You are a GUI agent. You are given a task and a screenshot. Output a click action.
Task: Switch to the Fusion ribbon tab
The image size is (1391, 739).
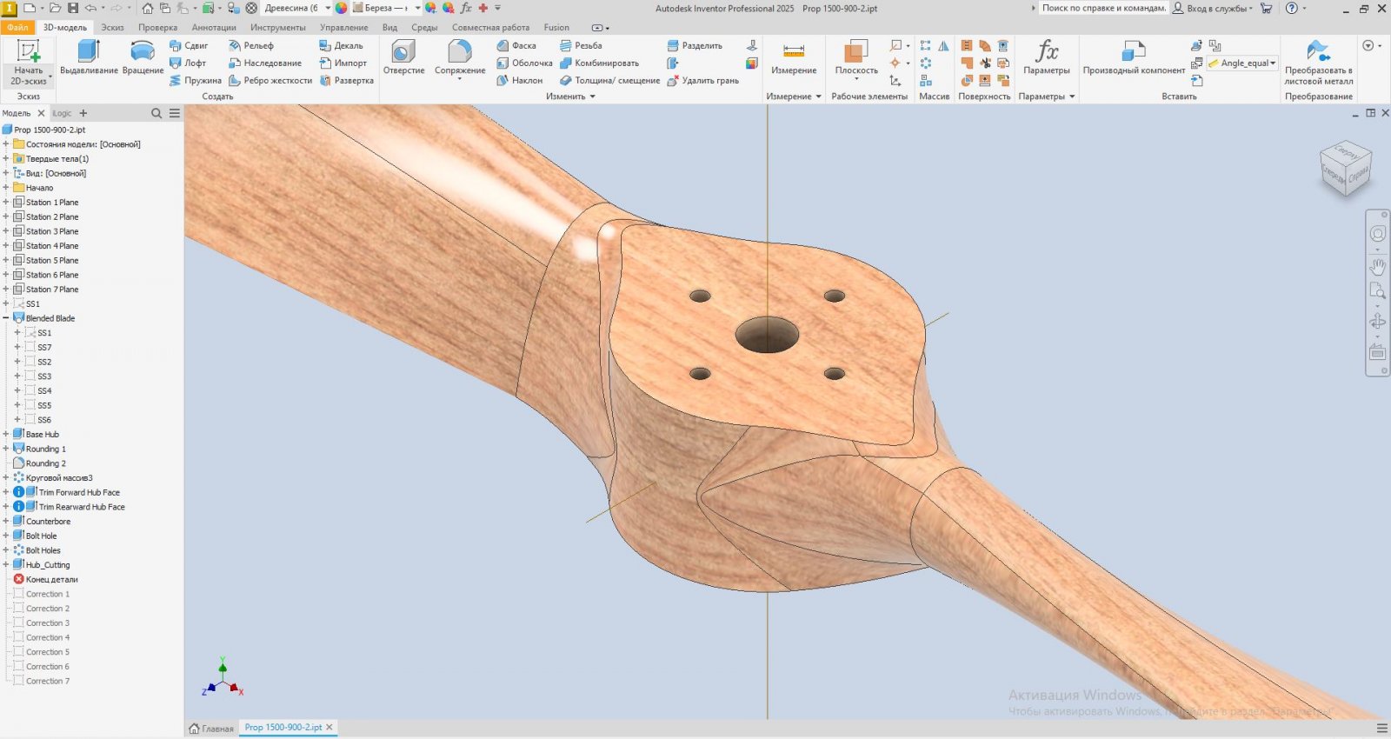(556, 27)
